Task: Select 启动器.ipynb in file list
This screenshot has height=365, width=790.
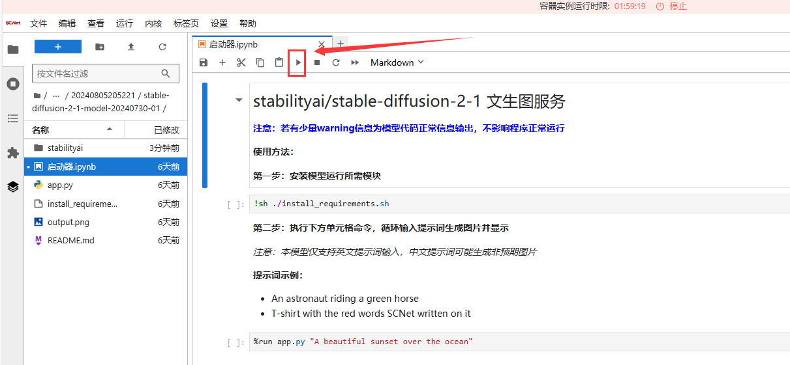Action: point(106,167)
